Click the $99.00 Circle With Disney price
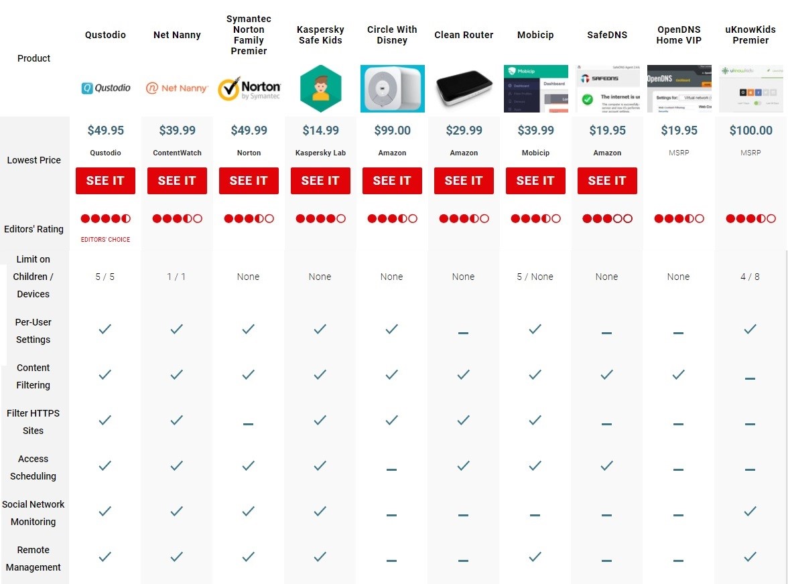The height and width of the screenshot is (584, 788). [393, 131]
